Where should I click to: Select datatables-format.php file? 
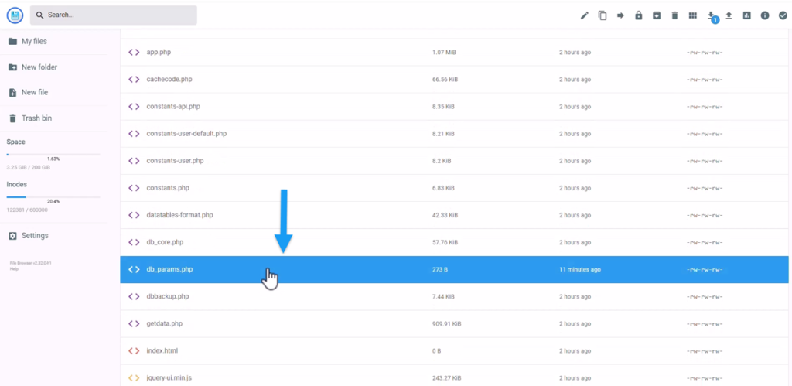[455, 215]
